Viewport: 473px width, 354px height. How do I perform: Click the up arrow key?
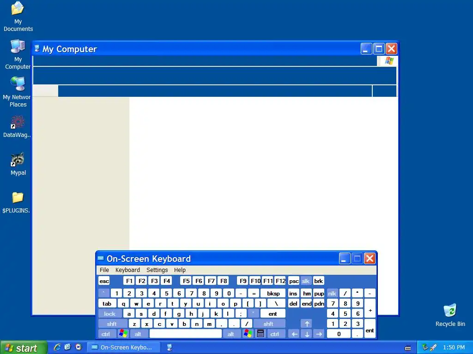(307, 324)
